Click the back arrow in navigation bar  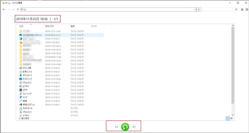(4, 10)
